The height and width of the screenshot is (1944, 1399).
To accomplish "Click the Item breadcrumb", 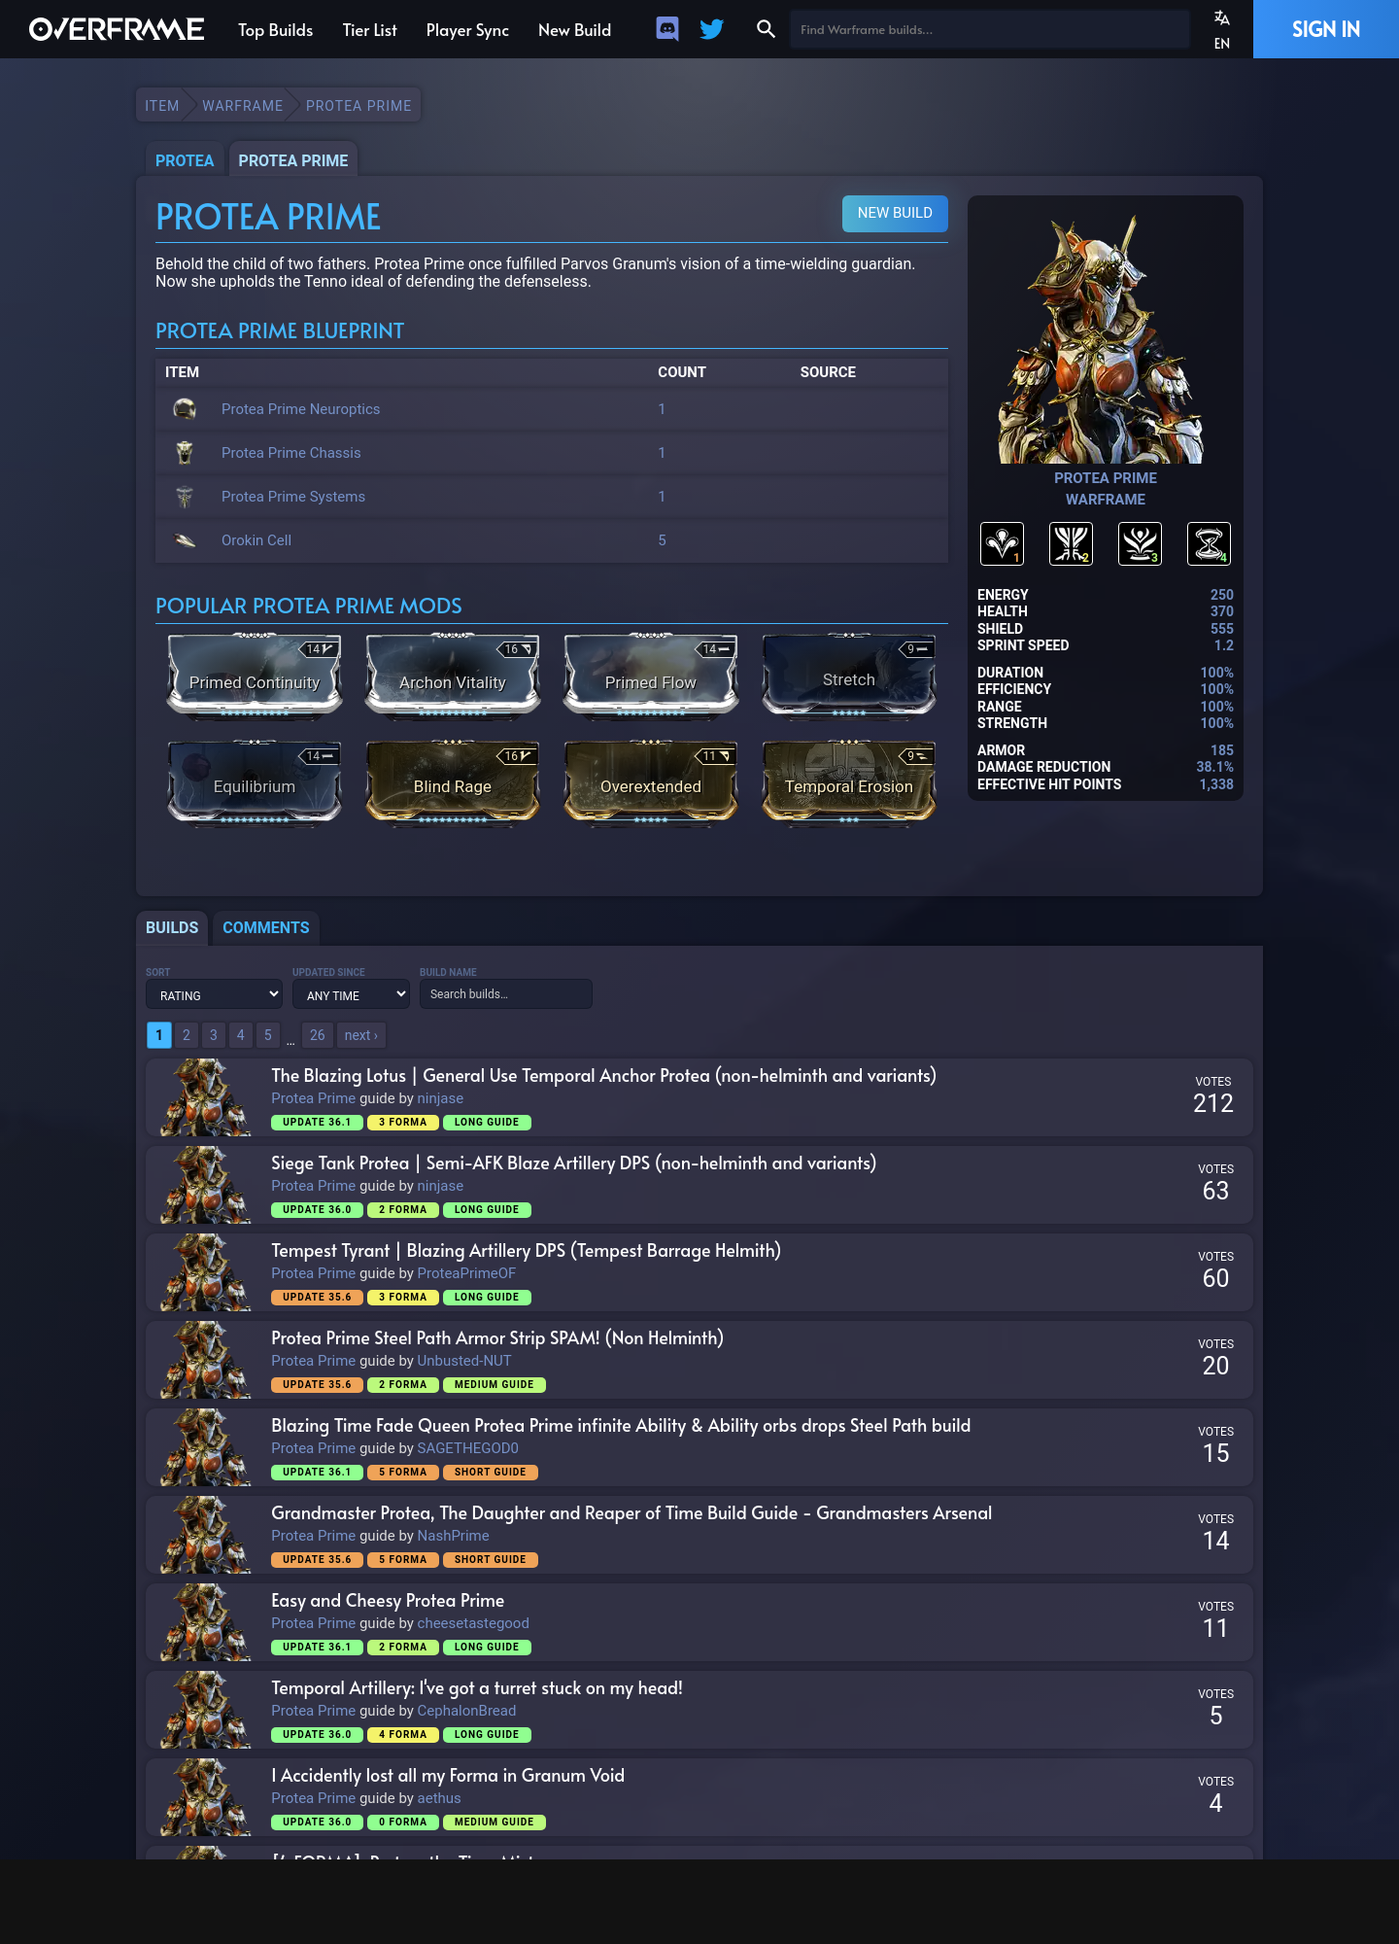I will click(162, 105).
